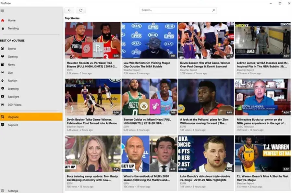Select the Gaming category label
The height and width of the screenshot is (193, 292).
tap(13, 56)
